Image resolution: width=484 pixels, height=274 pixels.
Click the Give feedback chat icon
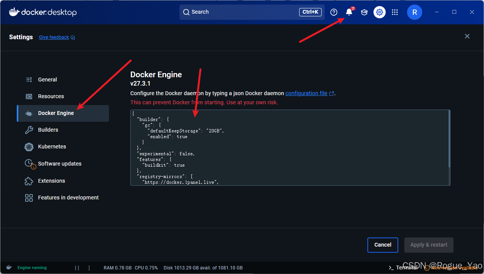pyautogui.click(x=73, y=37)
